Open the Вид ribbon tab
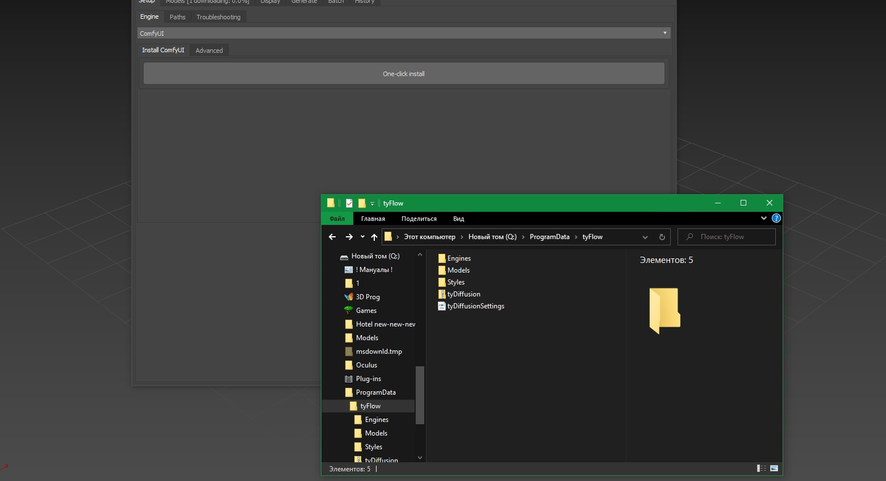Screen dimensions: 886x481 point(458,219)
